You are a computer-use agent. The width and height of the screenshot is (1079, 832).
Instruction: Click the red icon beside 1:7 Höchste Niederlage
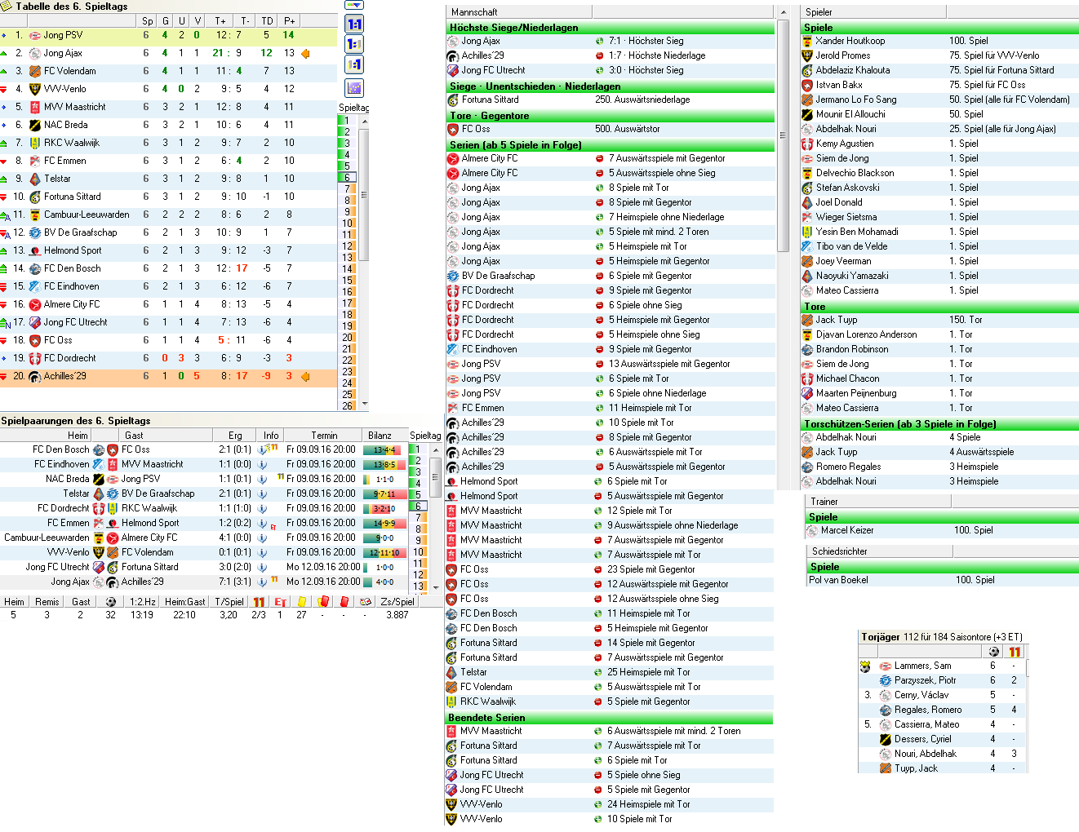[600, 55]
